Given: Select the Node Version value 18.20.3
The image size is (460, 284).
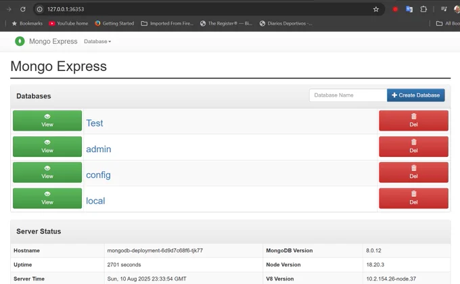Looking at the screenshot, I should [x=375, y=264].
